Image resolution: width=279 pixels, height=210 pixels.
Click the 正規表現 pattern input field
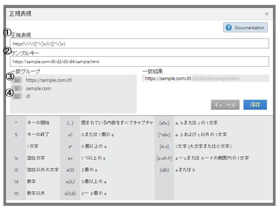139,44
